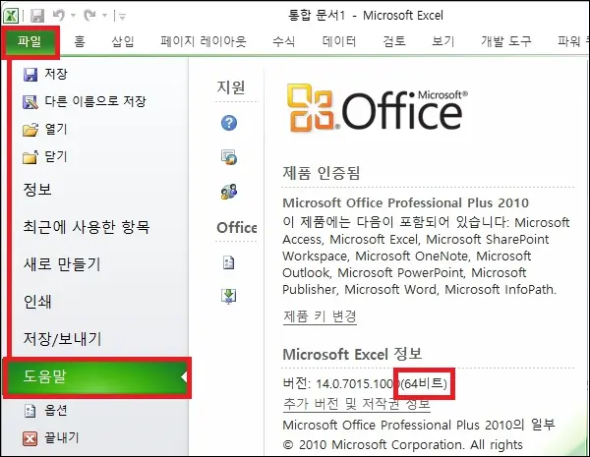The height and width of the screenshot is (457, 590).
Task: Click the Excel application icon in title bar
Action: coord(11,16)
